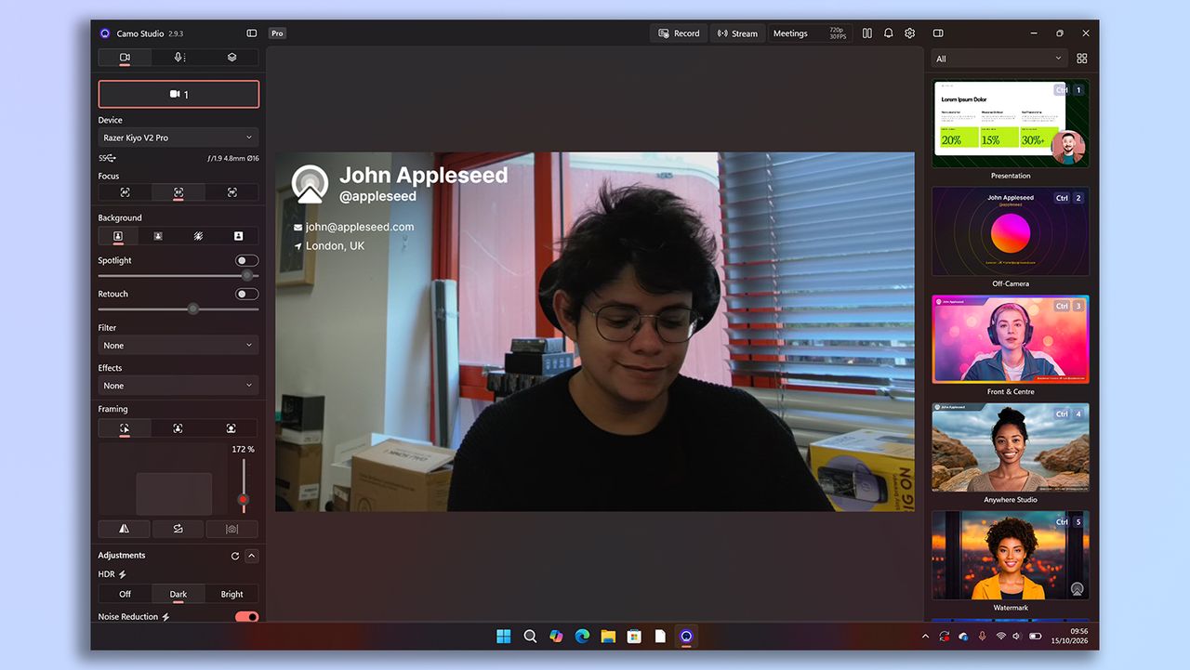1190x670 pixels.
Task: Enable the Retouch toggle
Action: [x=246, y=295]
